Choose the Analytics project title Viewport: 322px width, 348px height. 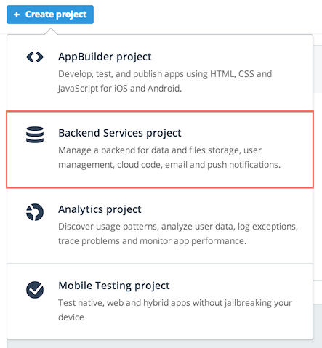100,209
